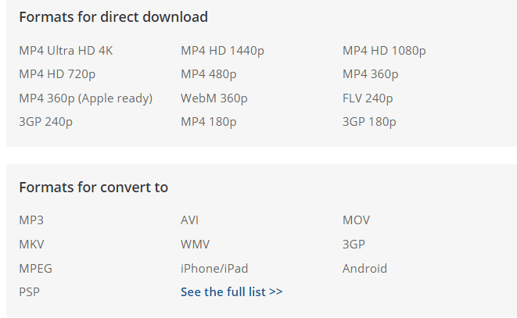Choose iPhone/iPad conversion preset
The image size is (517, 318).
click(x=214, y=269)
